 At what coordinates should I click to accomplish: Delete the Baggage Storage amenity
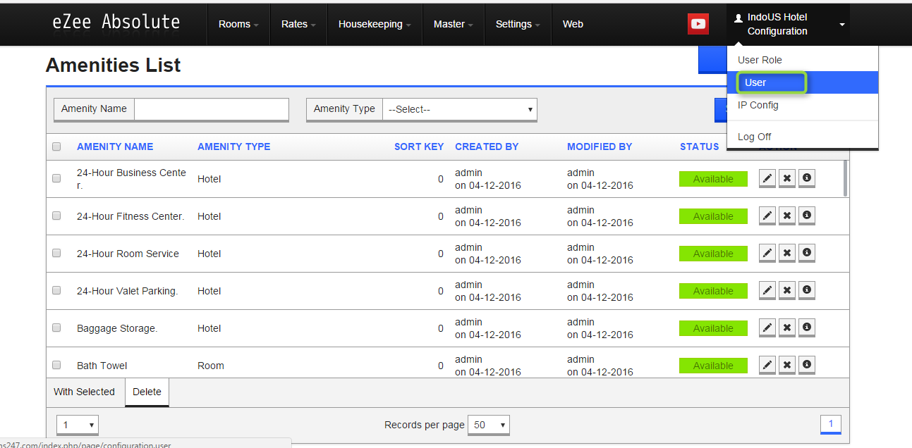pyautogui.click(x=787, y=328)
